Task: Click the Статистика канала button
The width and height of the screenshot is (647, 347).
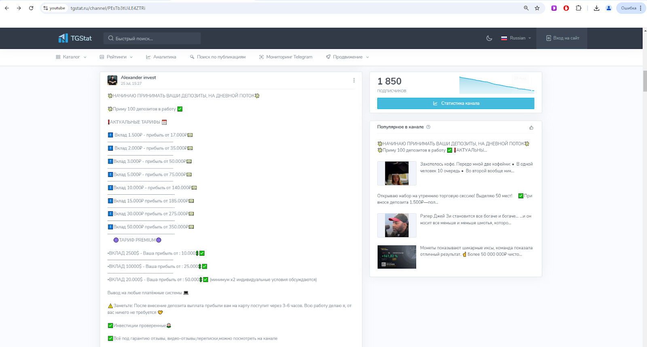Action: 456,103
